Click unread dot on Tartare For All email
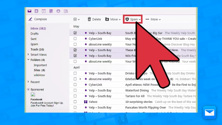Image resolution: width=222 pixels, height=125 pixels. point(86,96)
